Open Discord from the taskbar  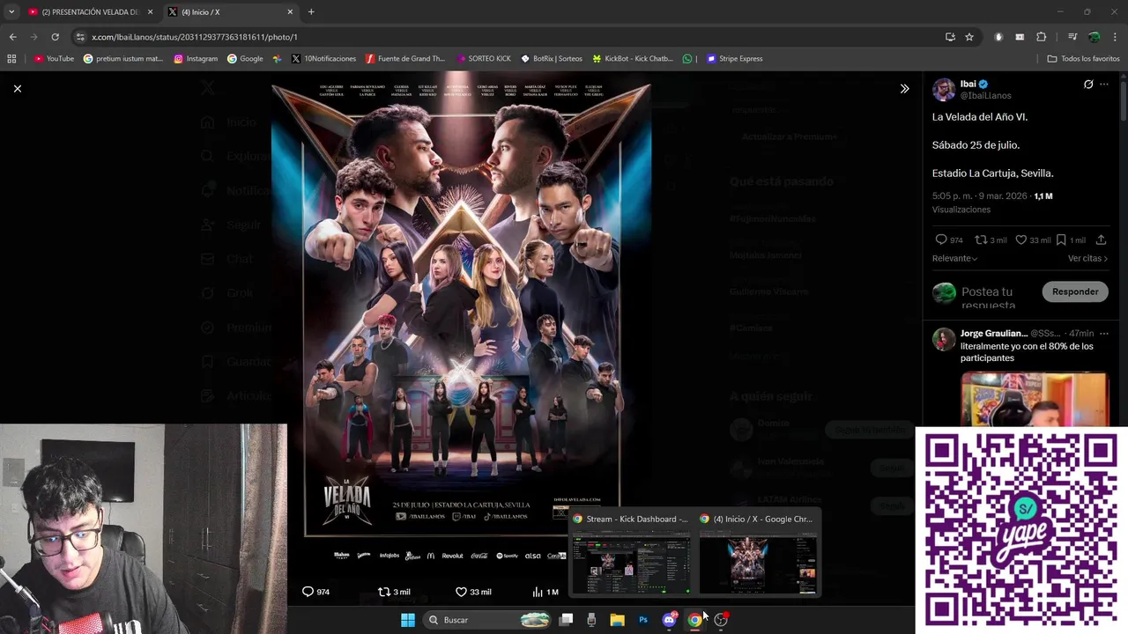pyautogui.click(x=669, y=620)
